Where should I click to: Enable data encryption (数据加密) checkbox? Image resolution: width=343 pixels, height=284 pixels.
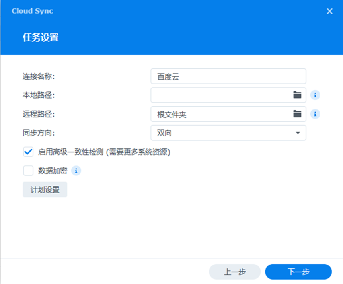click(28, 171)
